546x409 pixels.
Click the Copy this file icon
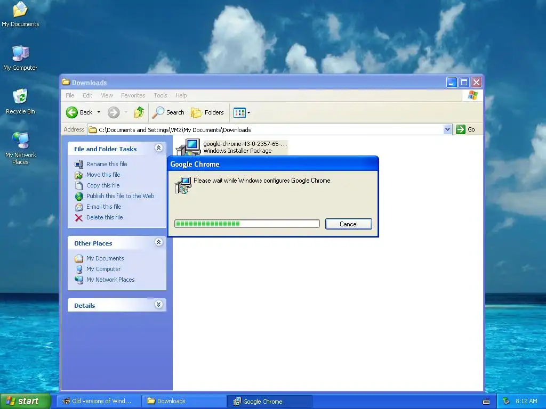79,186
